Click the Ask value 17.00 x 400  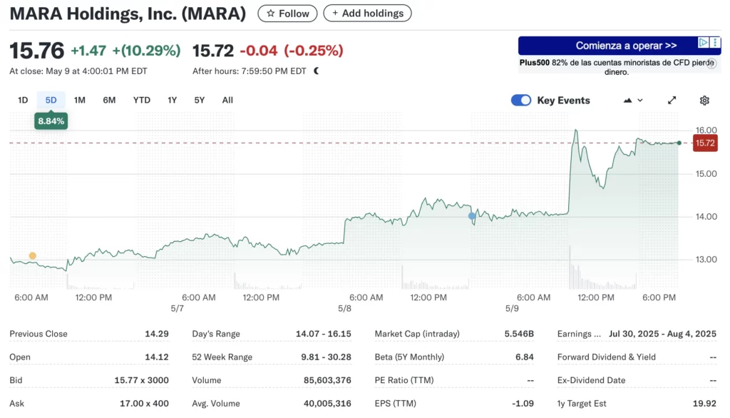[x=144, y=404]
